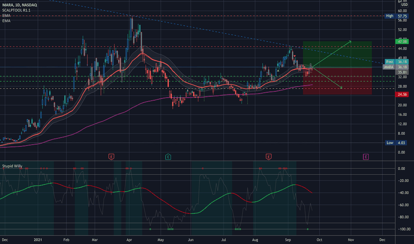
Task: Select the upward green arrow drawing
Action: (332, 54)
